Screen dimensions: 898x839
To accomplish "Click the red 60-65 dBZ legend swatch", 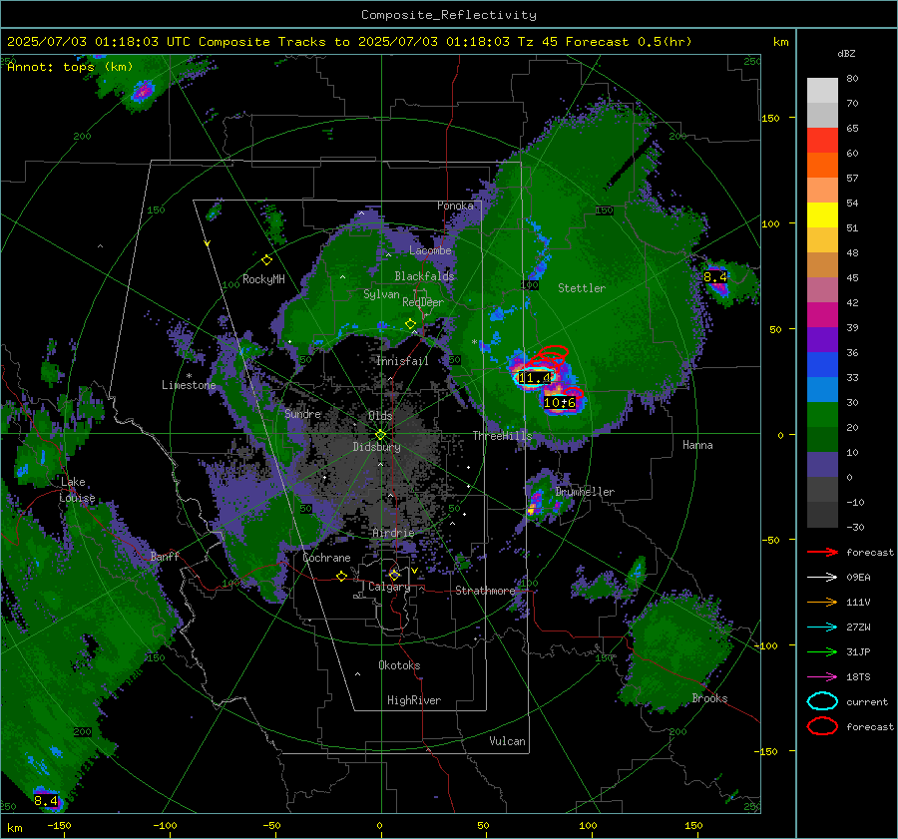I will 822,141.
